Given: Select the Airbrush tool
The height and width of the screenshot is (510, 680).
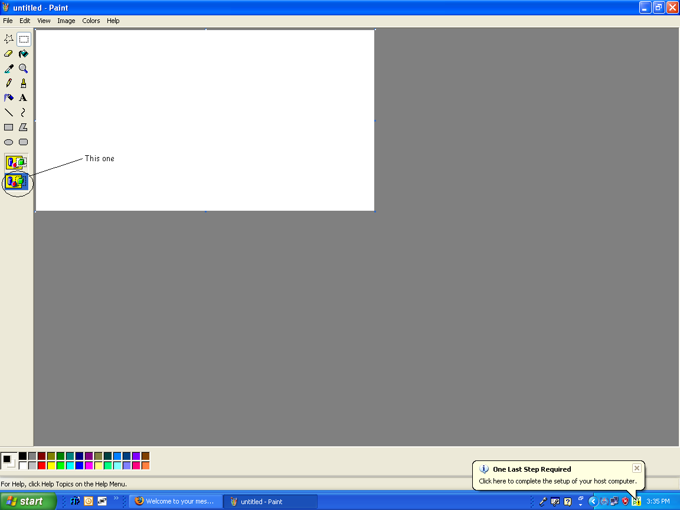Looking at the screenshot, I should (x=8, y=97).
